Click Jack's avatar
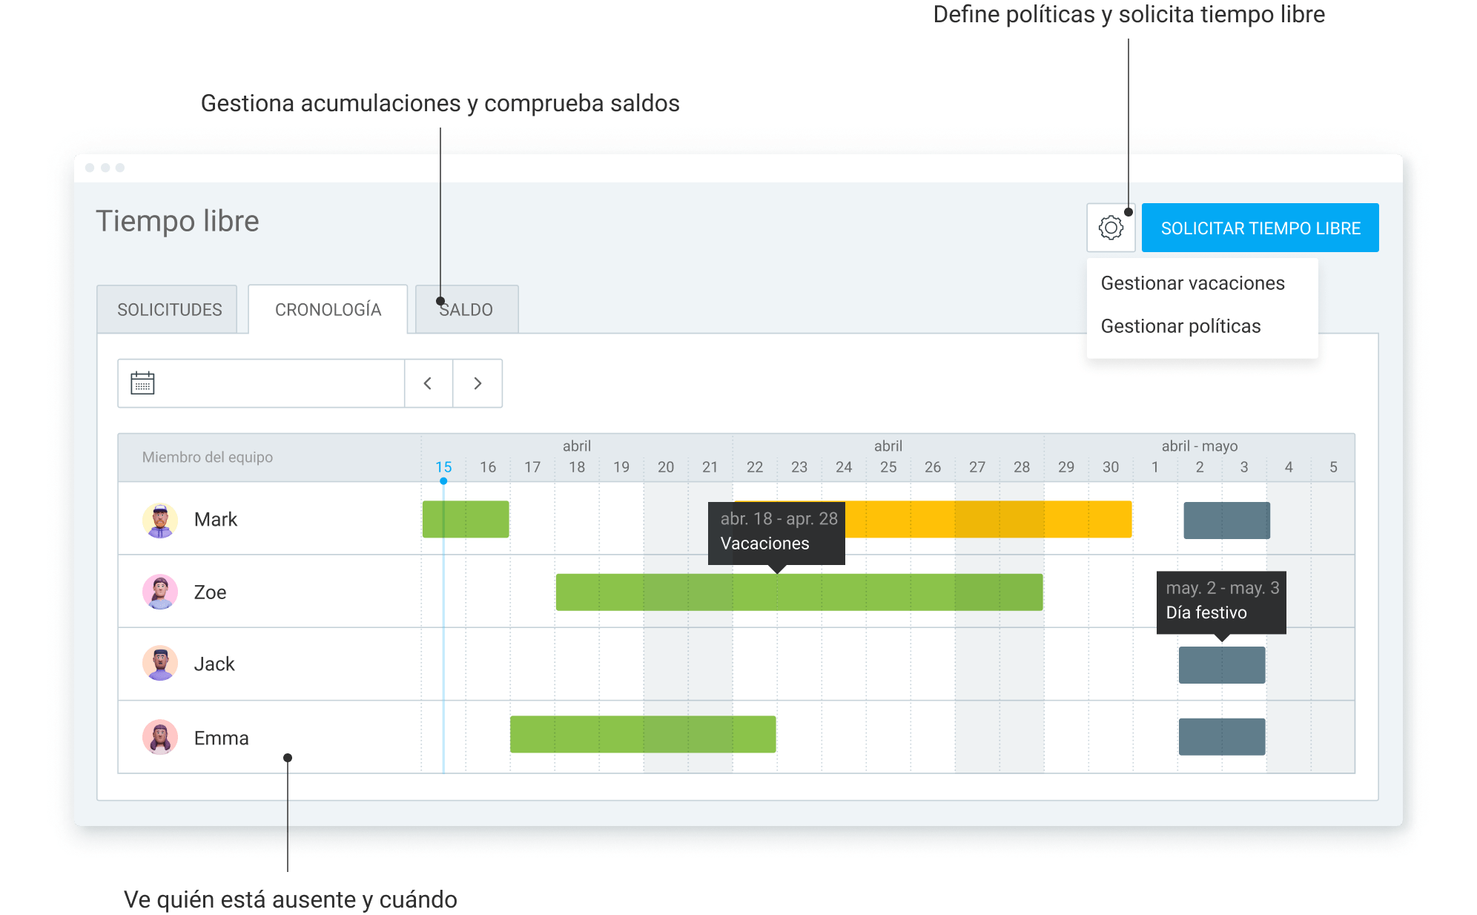This screenshot has width=1477, height=915. click(x=160, y=664)
